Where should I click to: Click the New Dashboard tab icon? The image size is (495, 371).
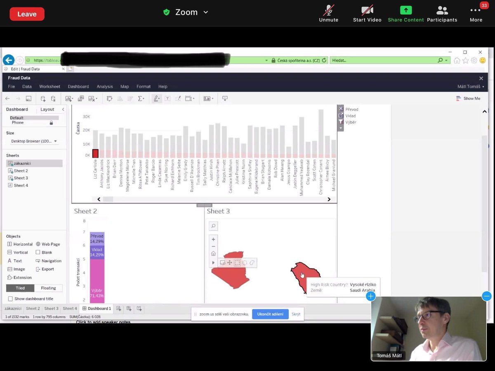pyautogui.click(x=129, y=308)
